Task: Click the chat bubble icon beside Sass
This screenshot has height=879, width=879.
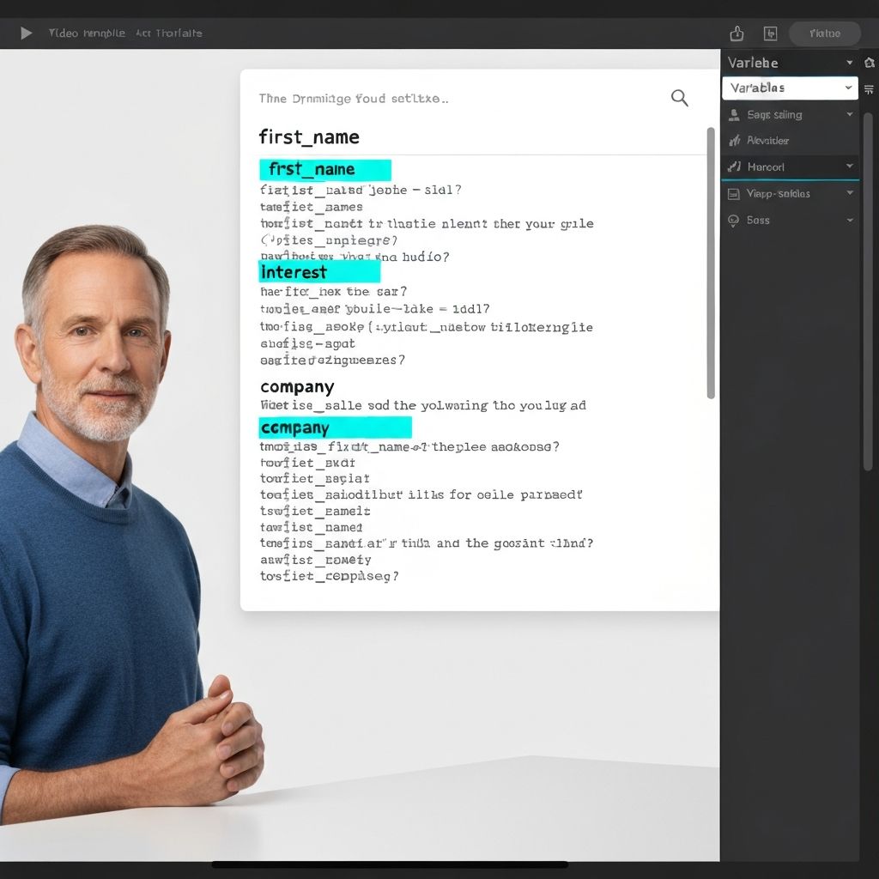Action: point(733,221)
